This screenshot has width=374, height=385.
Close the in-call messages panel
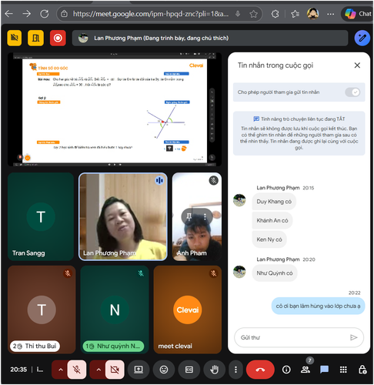click(x=357, y=65)
